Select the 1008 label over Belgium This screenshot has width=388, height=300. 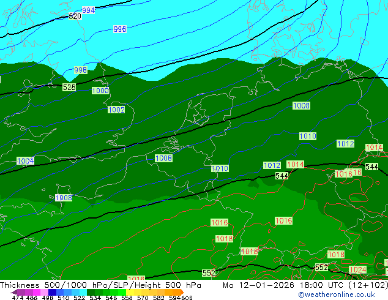[x=163, y=158]
